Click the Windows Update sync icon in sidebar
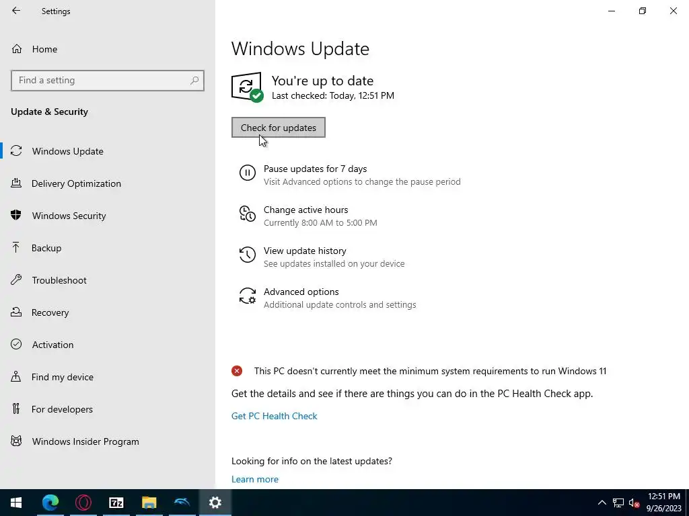This screenshot has width=689, height=516. [x=16, y=151]
